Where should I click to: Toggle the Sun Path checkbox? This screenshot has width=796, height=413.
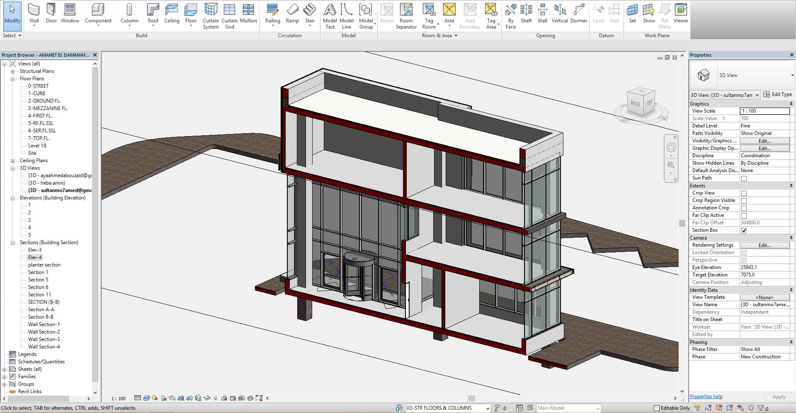pos(744,178)
